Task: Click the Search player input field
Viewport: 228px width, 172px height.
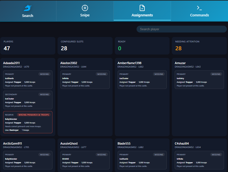Action: point(182,29)
